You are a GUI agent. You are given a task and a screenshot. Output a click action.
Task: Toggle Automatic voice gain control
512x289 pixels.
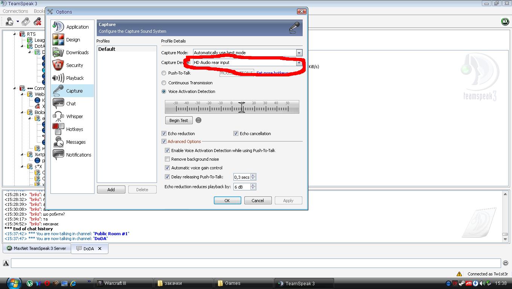tap(168, 168)
